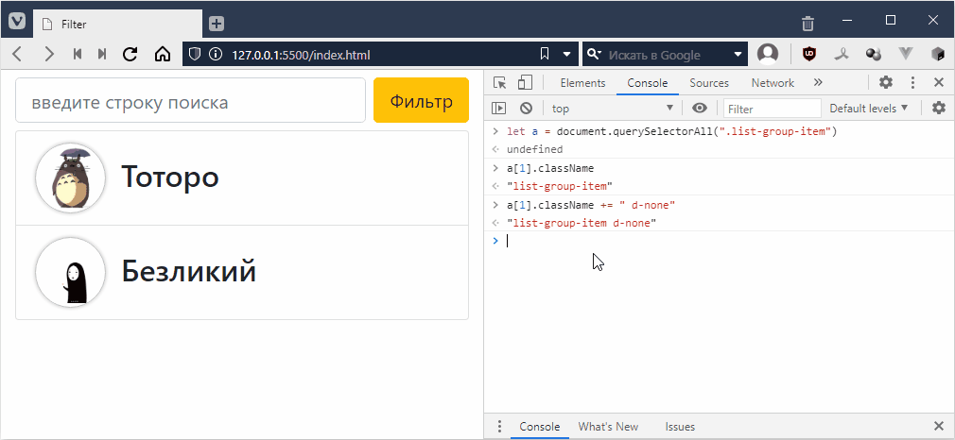Click the user profile avatar icon
Viewport: 955px width, 440px height.
tap(768, 54)
